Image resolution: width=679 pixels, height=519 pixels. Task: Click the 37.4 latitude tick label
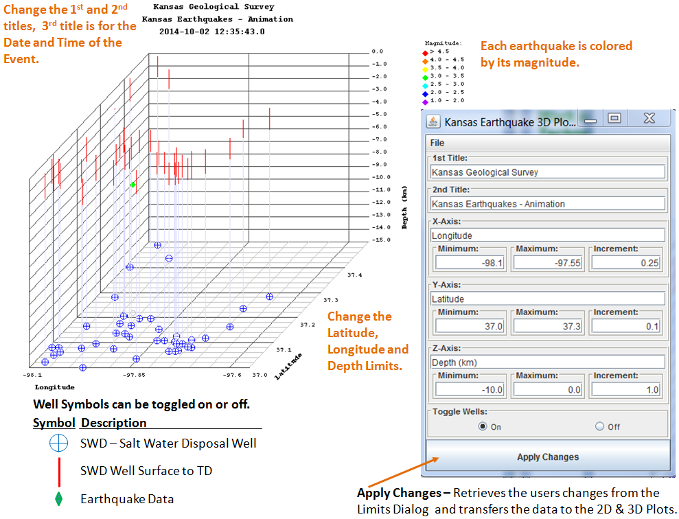[x=355, y=275]
